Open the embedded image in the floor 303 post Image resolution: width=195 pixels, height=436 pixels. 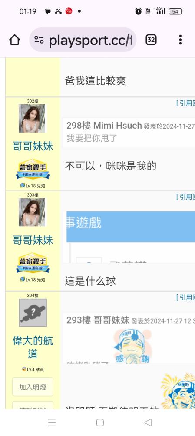(129, 237)
